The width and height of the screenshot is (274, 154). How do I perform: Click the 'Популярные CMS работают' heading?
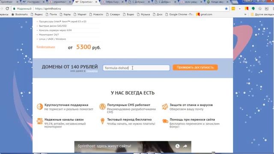pyautogui.click(x=128, y=105)
